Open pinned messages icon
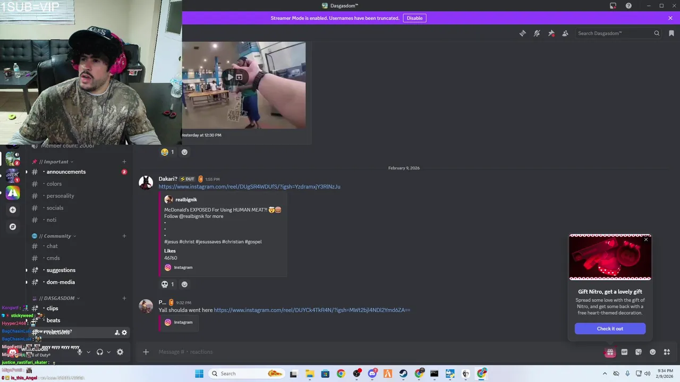Viewport: 680px width, 382px height. click(x=551, y=33)
